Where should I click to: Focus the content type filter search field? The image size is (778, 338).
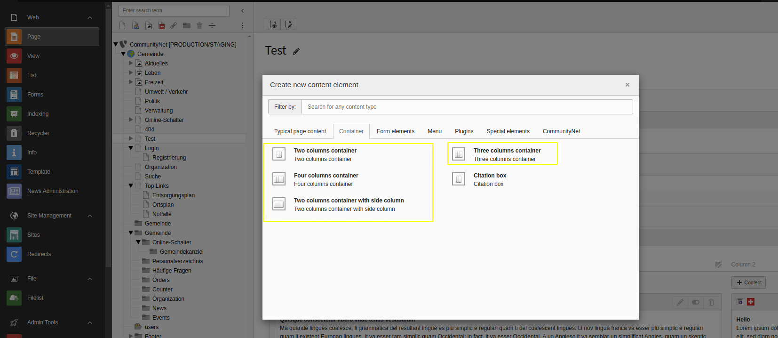[x=467, y=107]
